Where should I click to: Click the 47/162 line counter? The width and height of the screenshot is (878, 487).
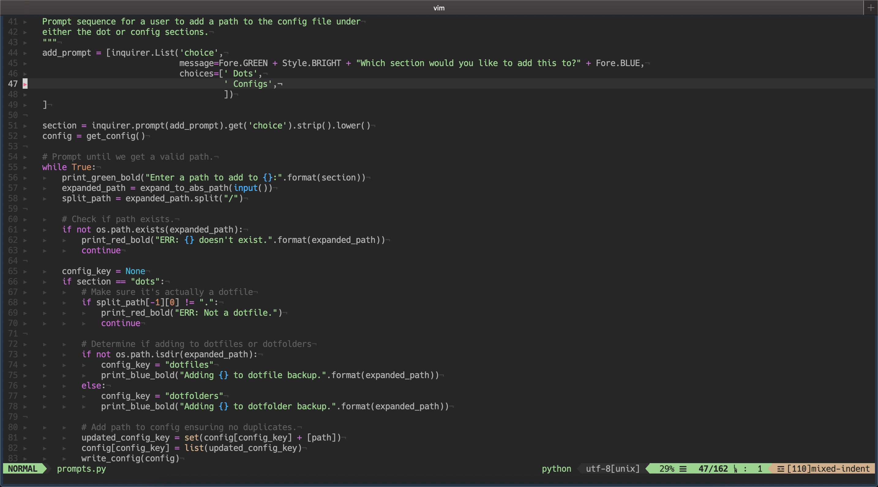[713, 469]
